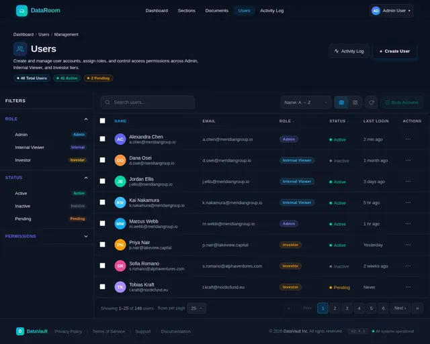Expand the Permissions filter section
The image size is (430, 344).
[46, 236]
